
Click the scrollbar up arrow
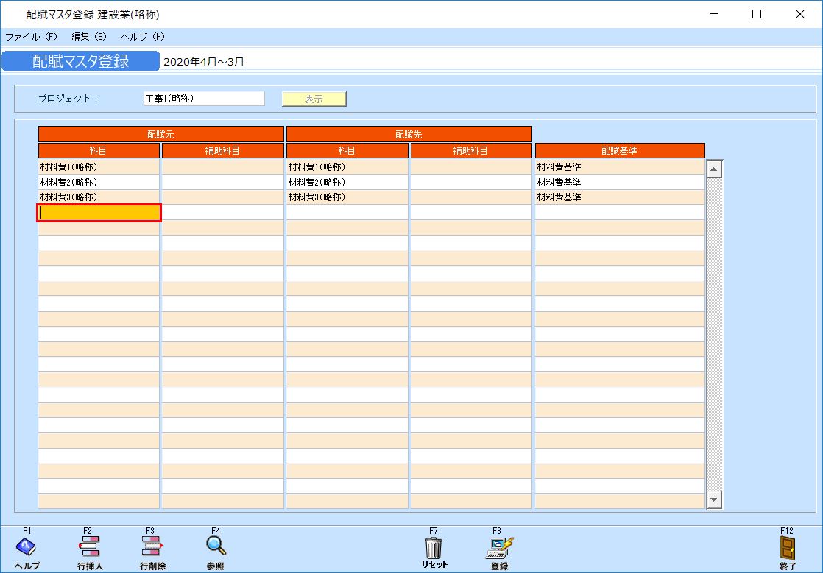[714, 169]
